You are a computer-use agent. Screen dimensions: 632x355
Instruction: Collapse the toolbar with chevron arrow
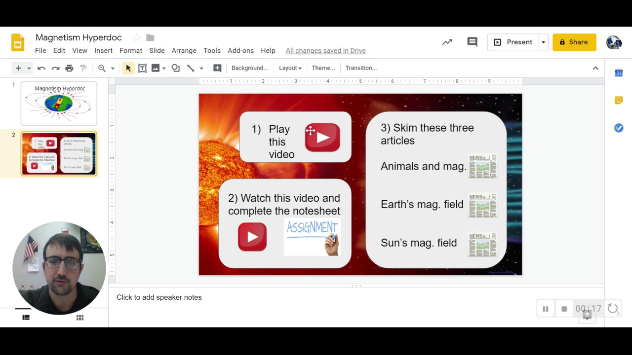(x=595, y=68)
